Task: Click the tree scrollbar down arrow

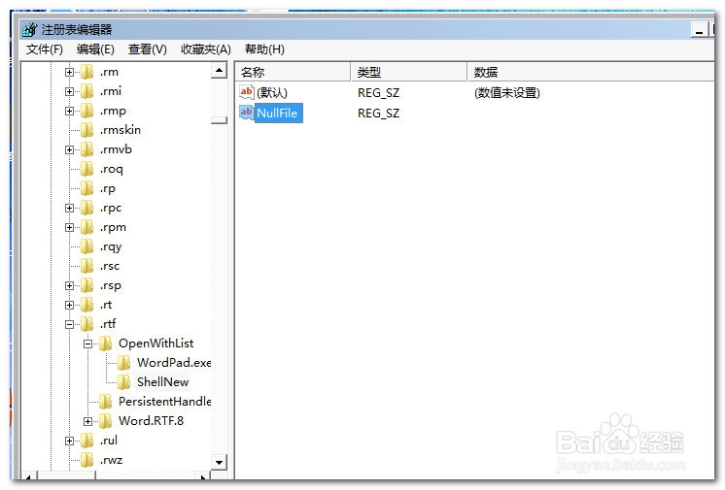Action: [219, 462]
